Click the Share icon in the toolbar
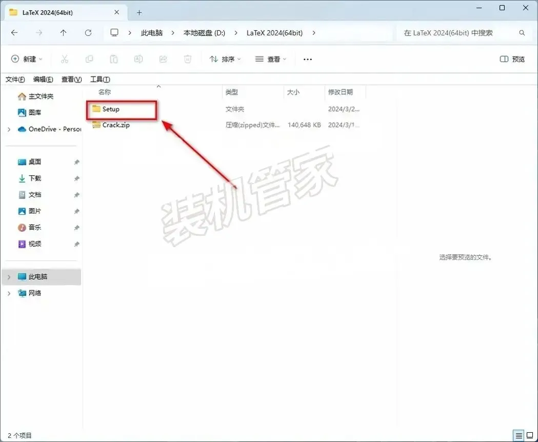This screenshot has width=538, height=442. pos(163,59)
